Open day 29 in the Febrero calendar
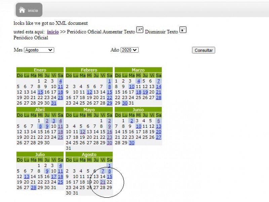This screenshot has width=269, height=202. point(109,103)
